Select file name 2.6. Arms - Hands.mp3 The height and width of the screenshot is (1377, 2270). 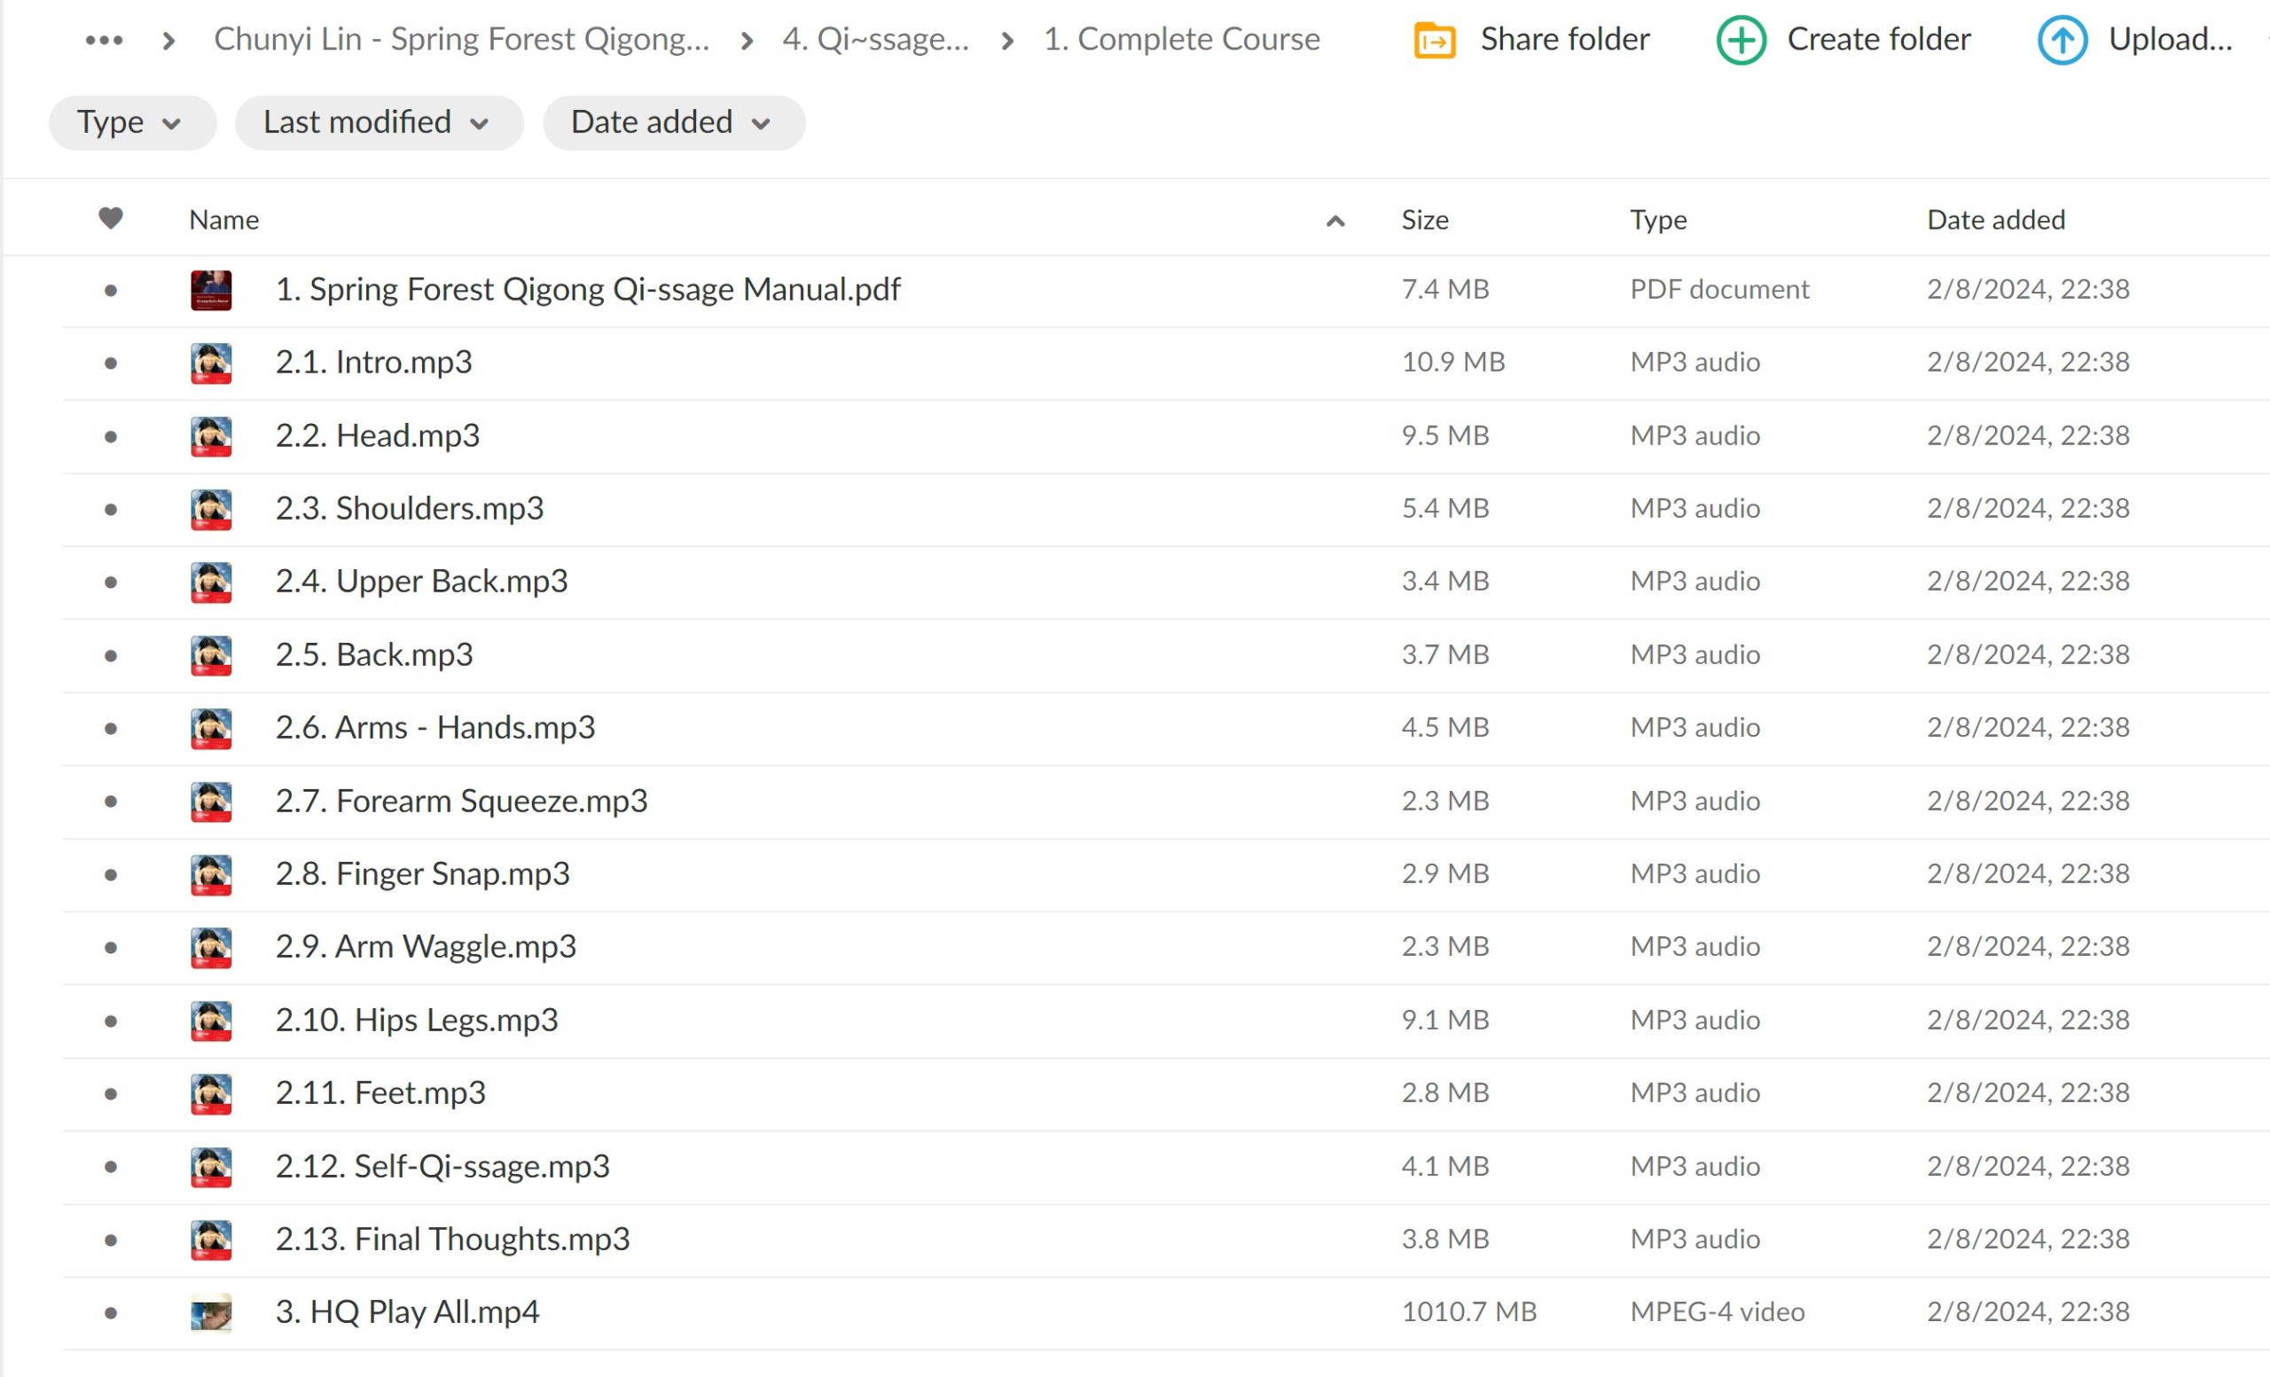coord(434,729)
